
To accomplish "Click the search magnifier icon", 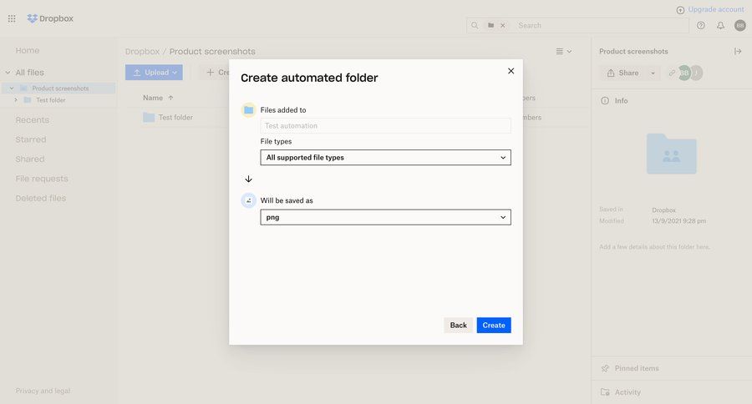I will point(475,25).
